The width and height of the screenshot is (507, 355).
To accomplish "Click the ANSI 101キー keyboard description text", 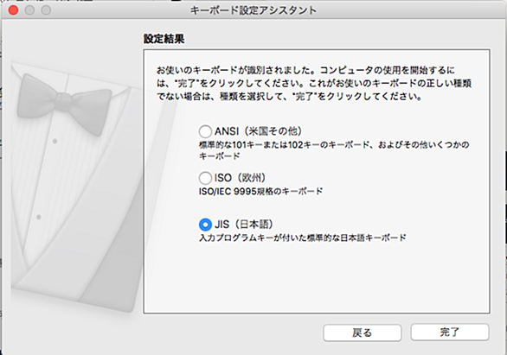I will point(334,150).
